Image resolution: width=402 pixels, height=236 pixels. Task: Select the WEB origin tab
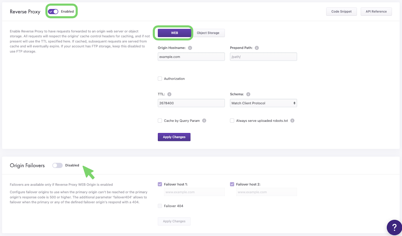pos(175,33)
